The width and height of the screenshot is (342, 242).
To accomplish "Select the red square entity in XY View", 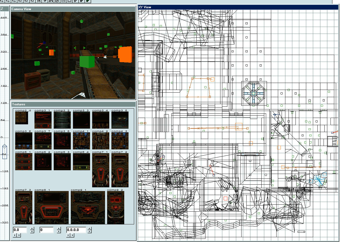I will click(226, 199).
